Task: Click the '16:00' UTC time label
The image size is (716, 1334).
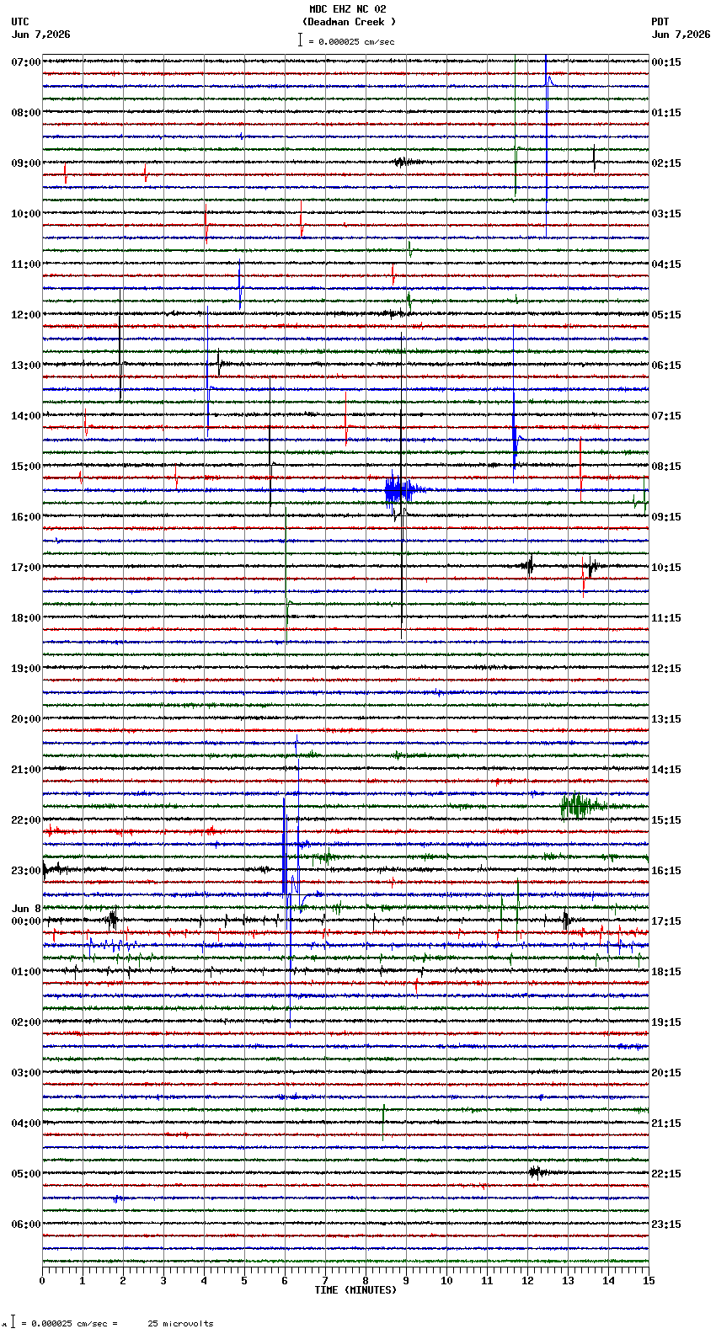Action: click(x=26, y=517)
